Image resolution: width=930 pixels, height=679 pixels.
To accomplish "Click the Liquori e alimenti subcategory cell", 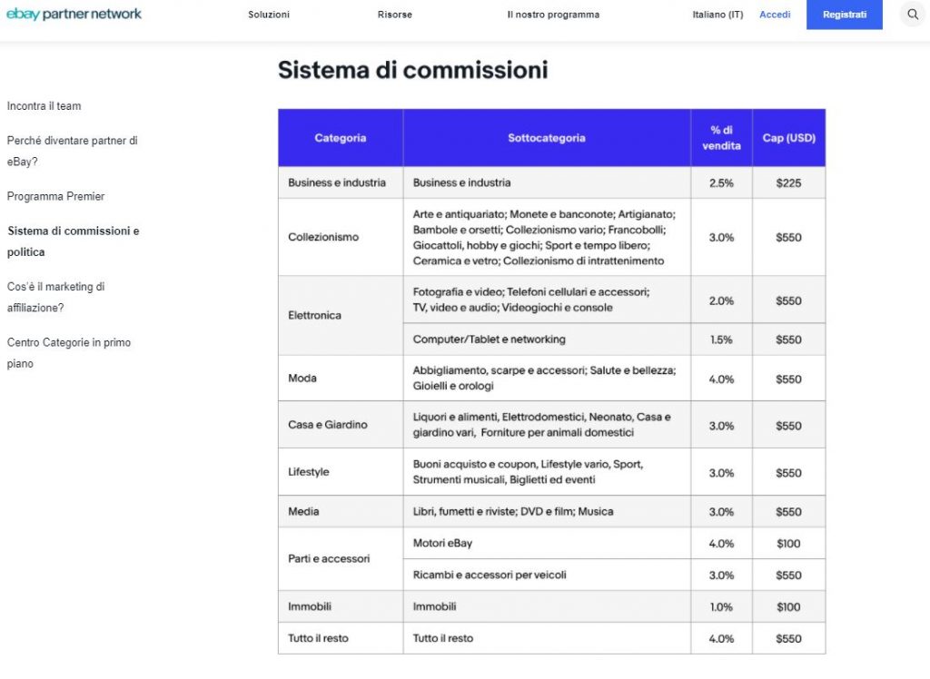I will pos(547,425).
